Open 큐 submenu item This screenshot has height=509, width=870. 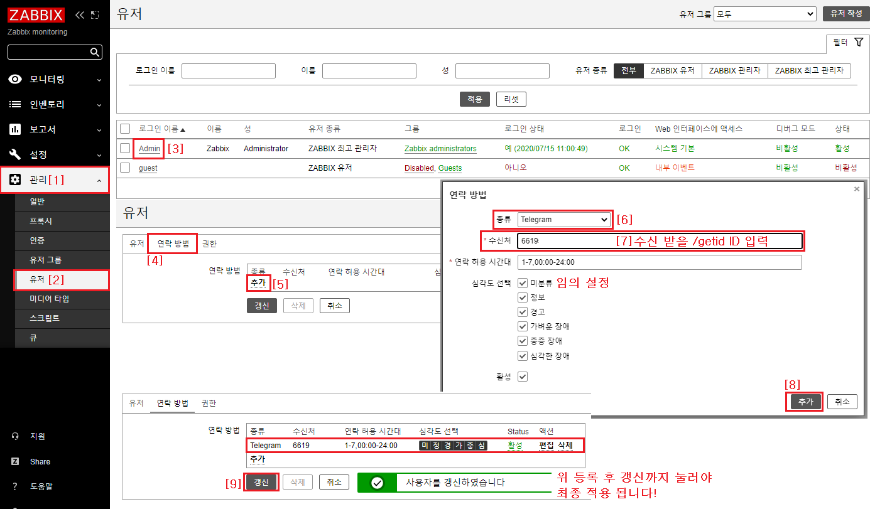coord(62,338)
